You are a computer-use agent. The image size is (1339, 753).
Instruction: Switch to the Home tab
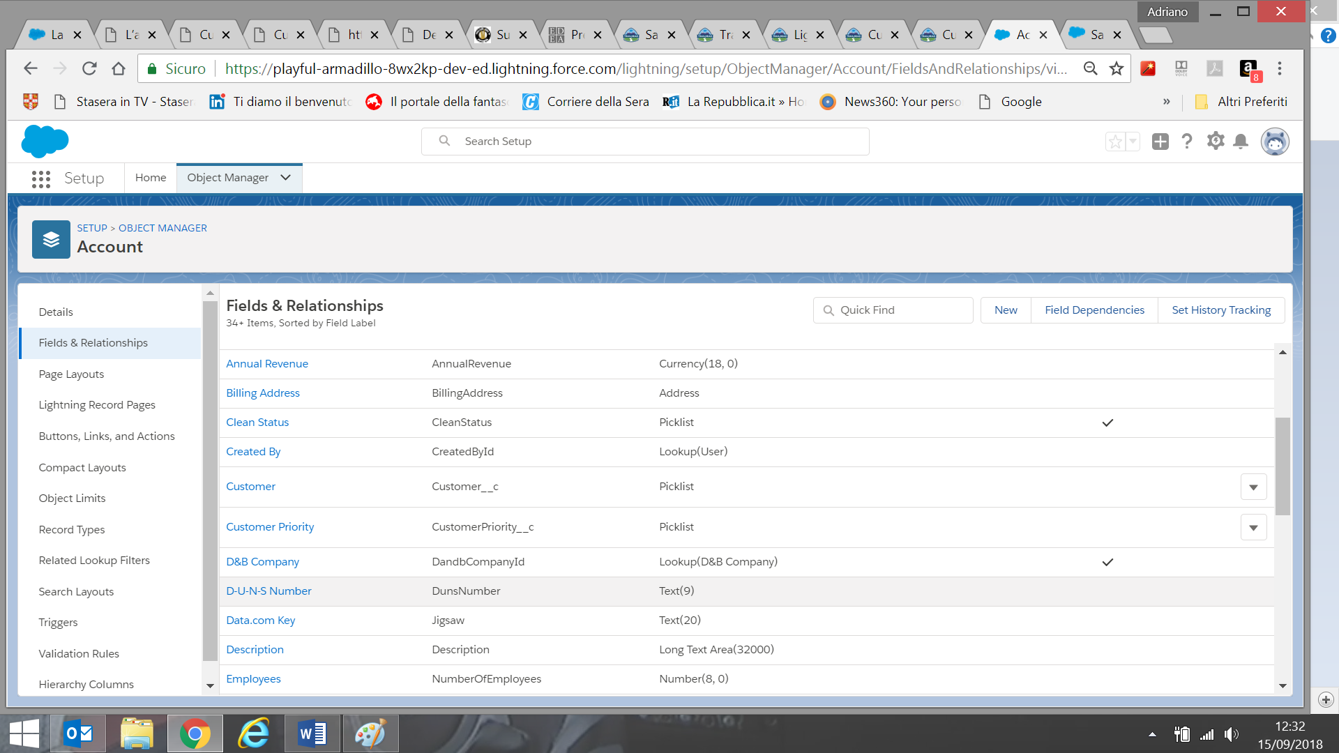[x=151, y=178]
